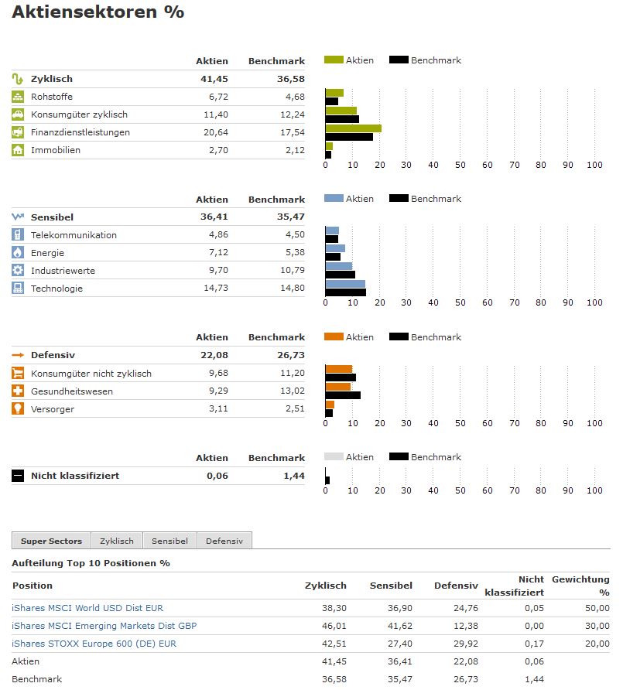Click the shopping cart icon for Konsumgüter nicht zyklisch
Image resolution: width=623 pixels, height=690 pixels.
point(18,373)
